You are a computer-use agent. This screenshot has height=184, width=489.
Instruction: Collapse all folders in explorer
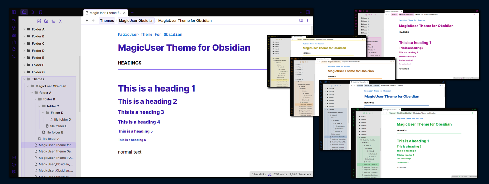[x=60, y=21]
